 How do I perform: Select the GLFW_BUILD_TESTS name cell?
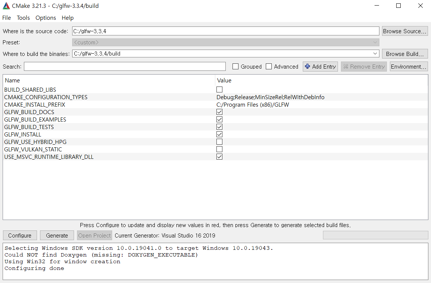coord(29,127)
